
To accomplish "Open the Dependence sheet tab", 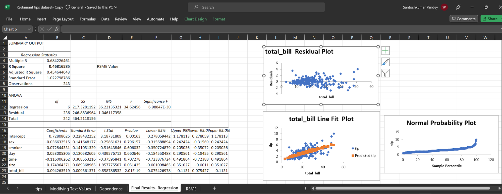I will pos(111,189).
